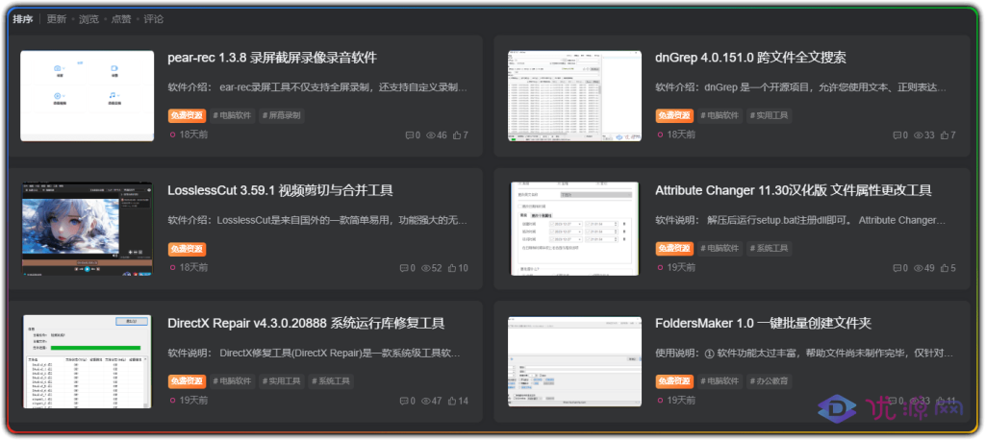Click 办公教育 tag on FoldersMaker card

click(772, 380)
